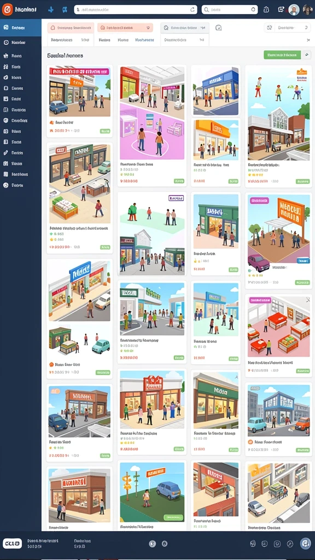
Task: Open the first salmon-colored filter dropdown
Action: (71, 27)
